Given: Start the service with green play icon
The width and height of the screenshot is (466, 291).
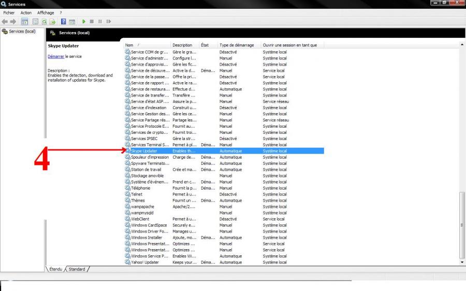Looking at the screenshot, I should pyautogui.click(x=84, y=22).
